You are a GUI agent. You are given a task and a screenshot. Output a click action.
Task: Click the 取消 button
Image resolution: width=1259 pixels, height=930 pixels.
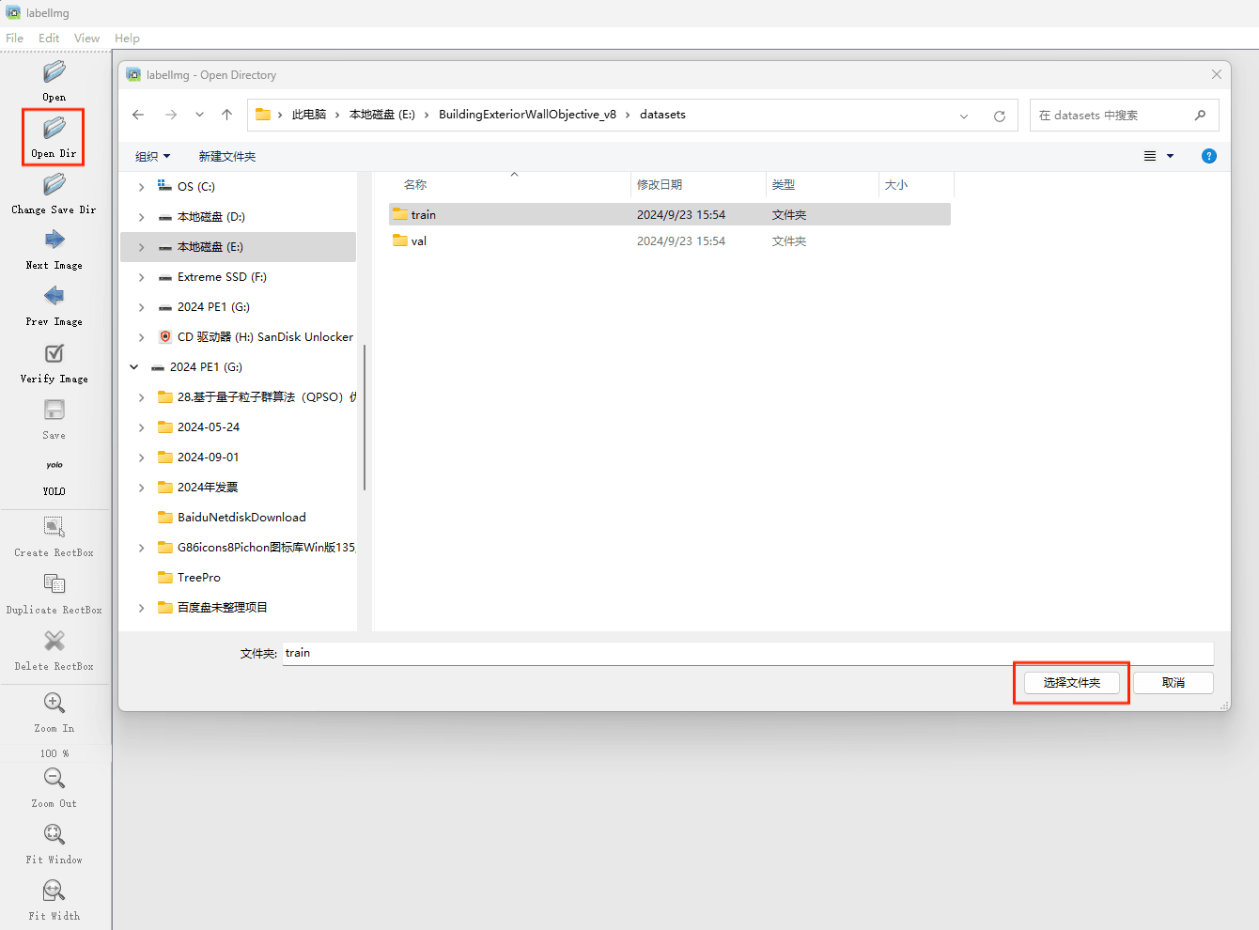[1173, 683]
